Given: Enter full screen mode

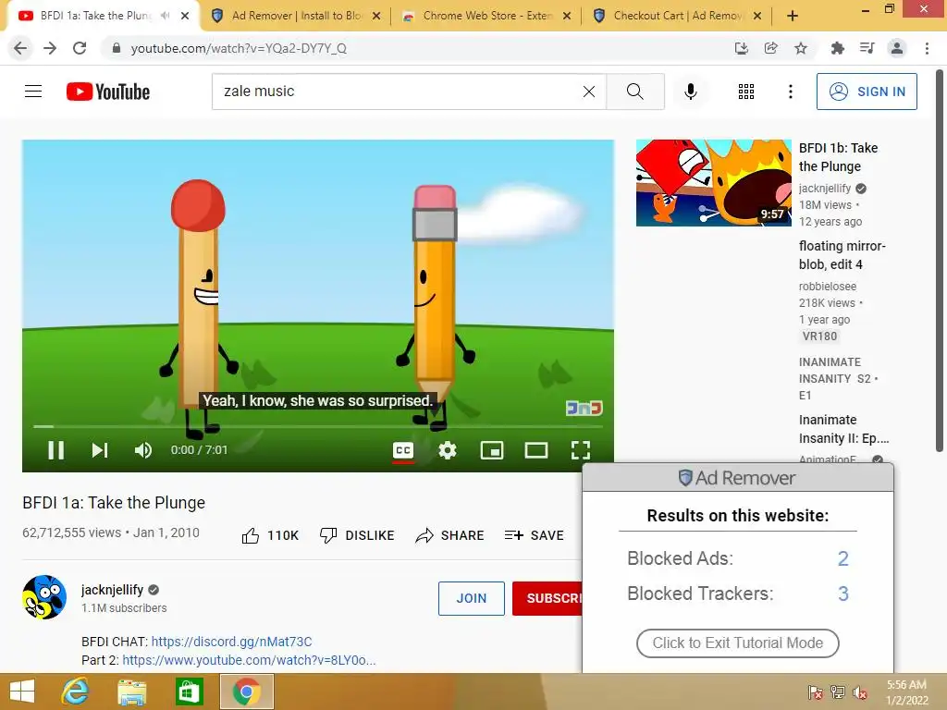Looking at the screenshot, I should pyautogui.click(x=581, y=450).
